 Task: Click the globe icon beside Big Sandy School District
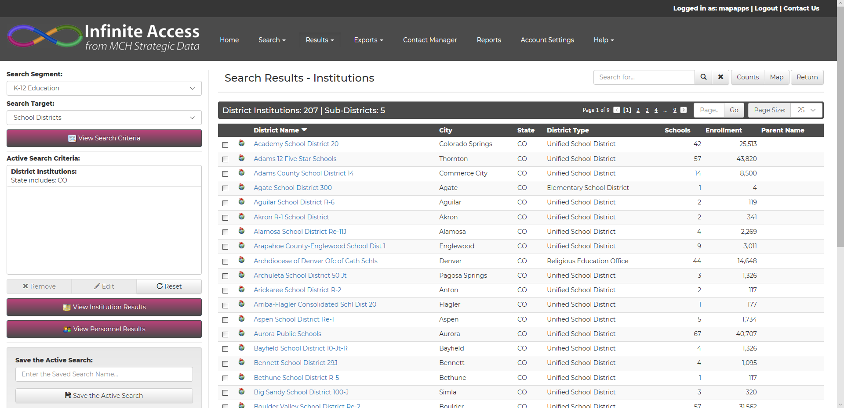tap(242, 391)
